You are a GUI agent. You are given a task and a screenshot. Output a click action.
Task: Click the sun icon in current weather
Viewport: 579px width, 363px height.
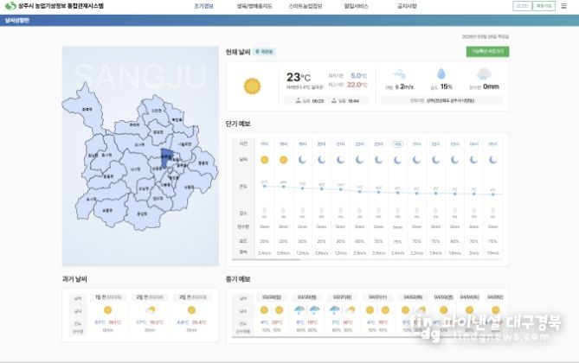click(x=252, y=85)
